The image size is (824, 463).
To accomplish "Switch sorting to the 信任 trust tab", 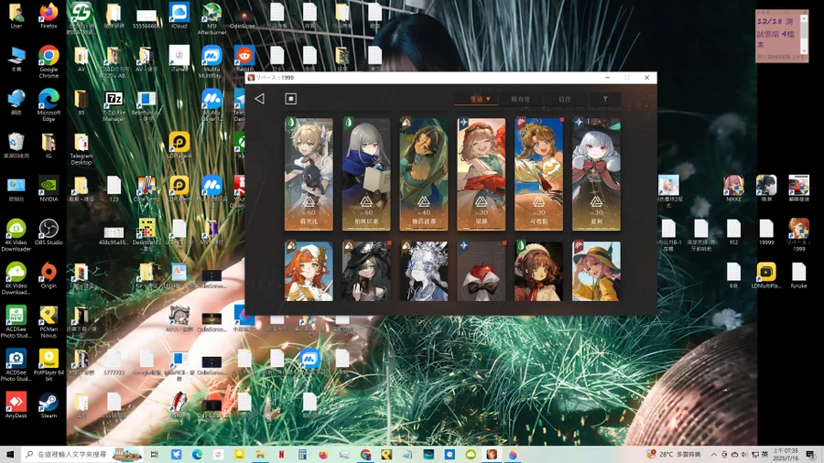I will (x=565, y=99).
